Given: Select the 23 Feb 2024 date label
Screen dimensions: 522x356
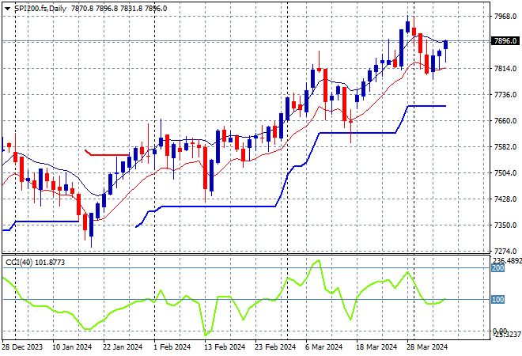Looking at the screenshot, I should point(275,347).
